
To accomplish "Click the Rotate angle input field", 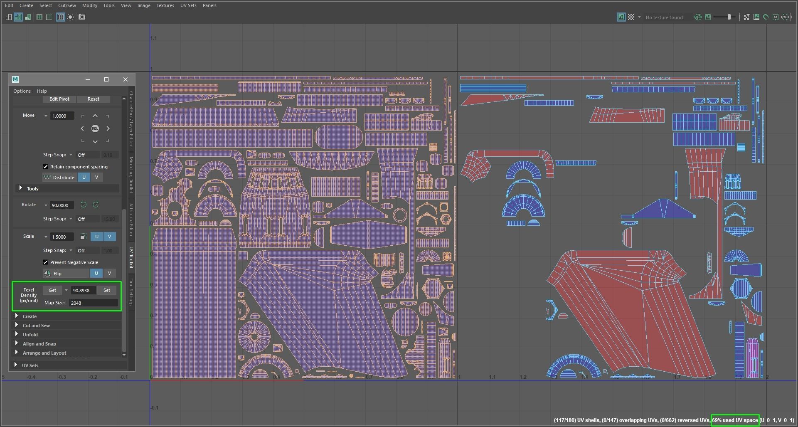I will pyautogui.click(x=62, y=205).
